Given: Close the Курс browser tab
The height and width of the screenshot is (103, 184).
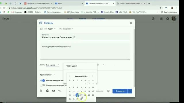Looking at the screenshot, I should 83,3.
